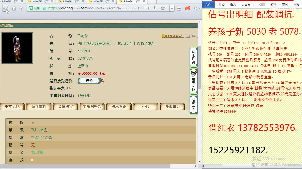The width and height of the screenshot is (302, 169).
Task: Open a new browser tab with plus
Action: point(152,1)
